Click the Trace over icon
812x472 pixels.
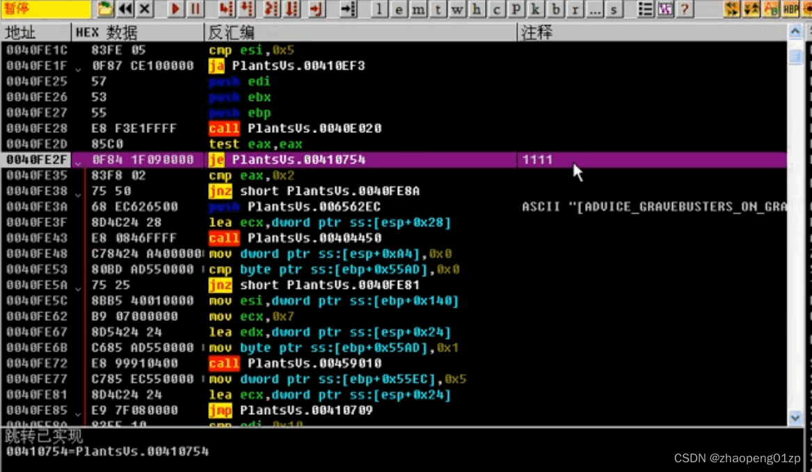click(292, 9)
